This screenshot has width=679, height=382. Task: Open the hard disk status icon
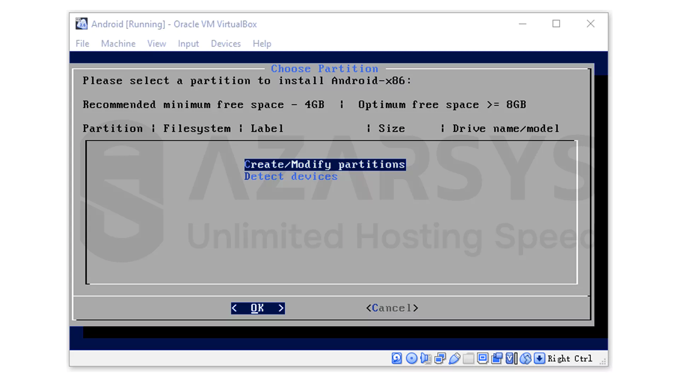click(396, 358)
